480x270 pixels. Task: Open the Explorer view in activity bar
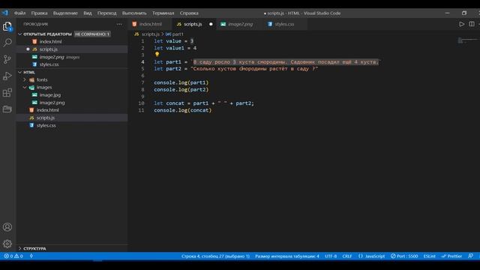7,26
